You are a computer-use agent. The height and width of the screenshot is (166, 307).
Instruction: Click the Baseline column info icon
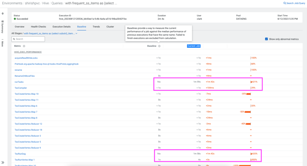click(x=159, y=46)
